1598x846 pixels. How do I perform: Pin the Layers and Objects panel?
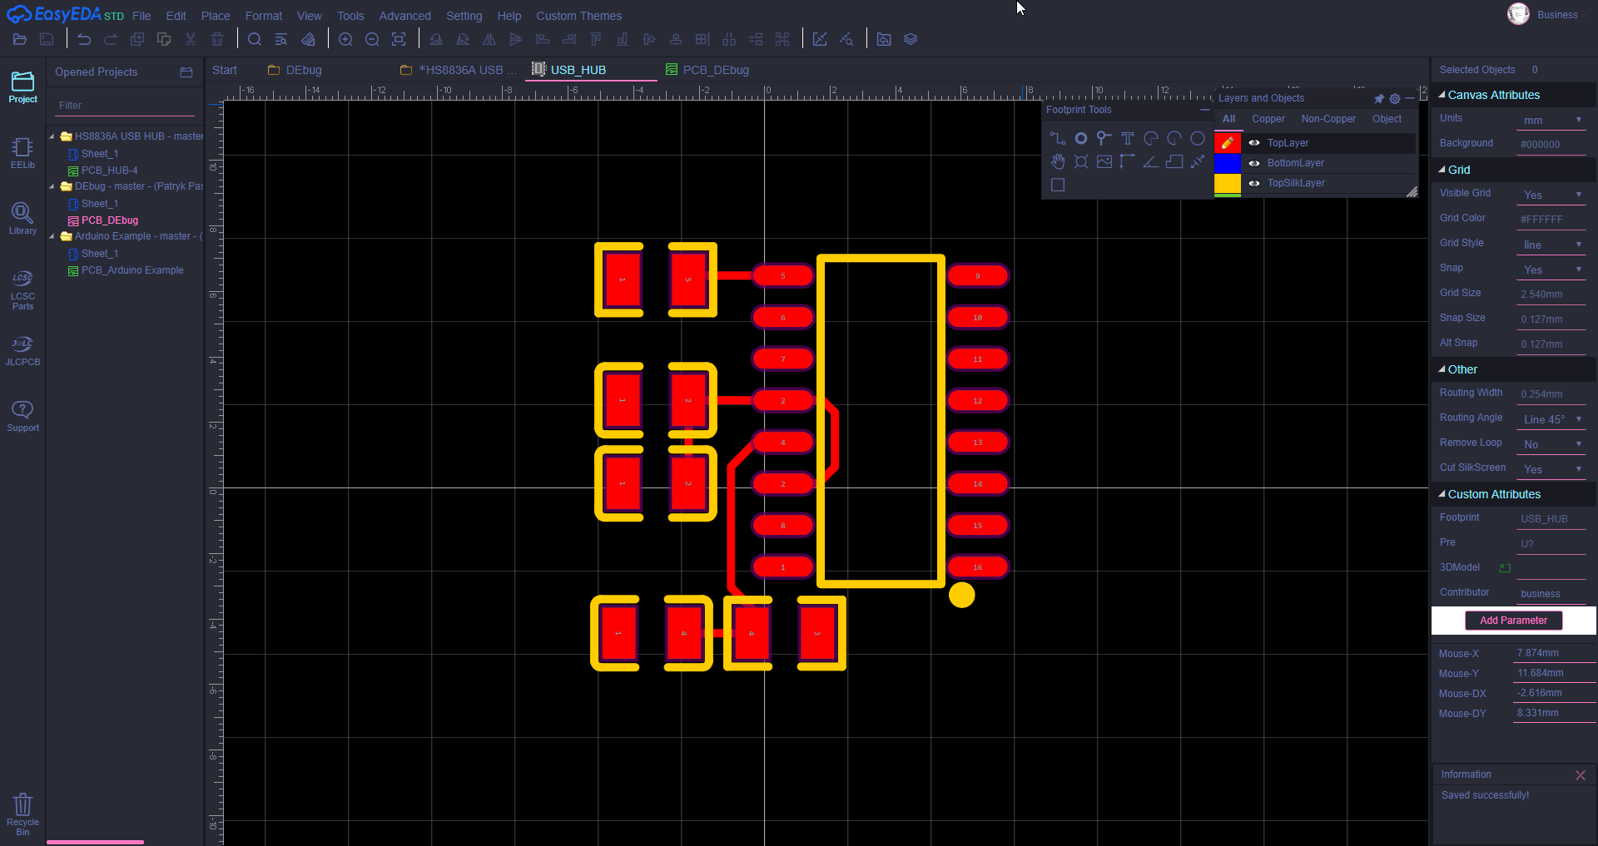click(1379, 98)
